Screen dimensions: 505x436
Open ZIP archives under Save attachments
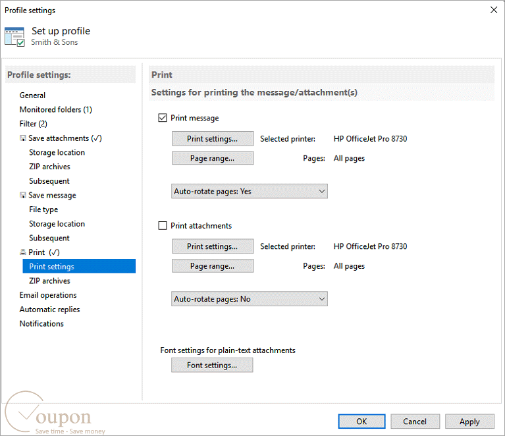[49, 167]
